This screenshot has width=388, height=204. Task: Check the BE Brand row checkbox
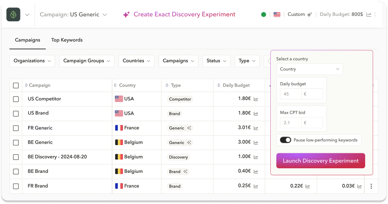click(x=16, y=171)
